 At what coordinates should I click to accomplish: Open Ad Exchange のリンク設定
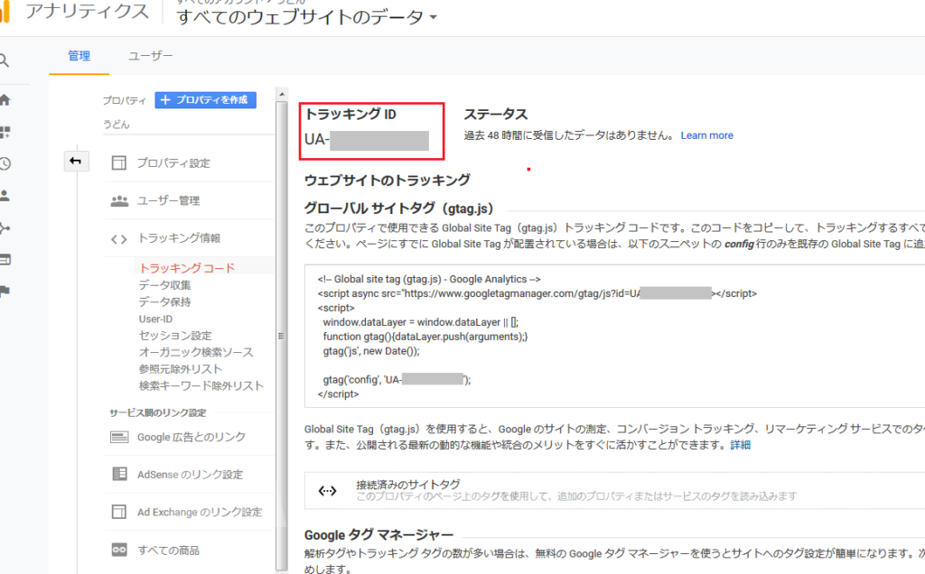pos(200,512)
